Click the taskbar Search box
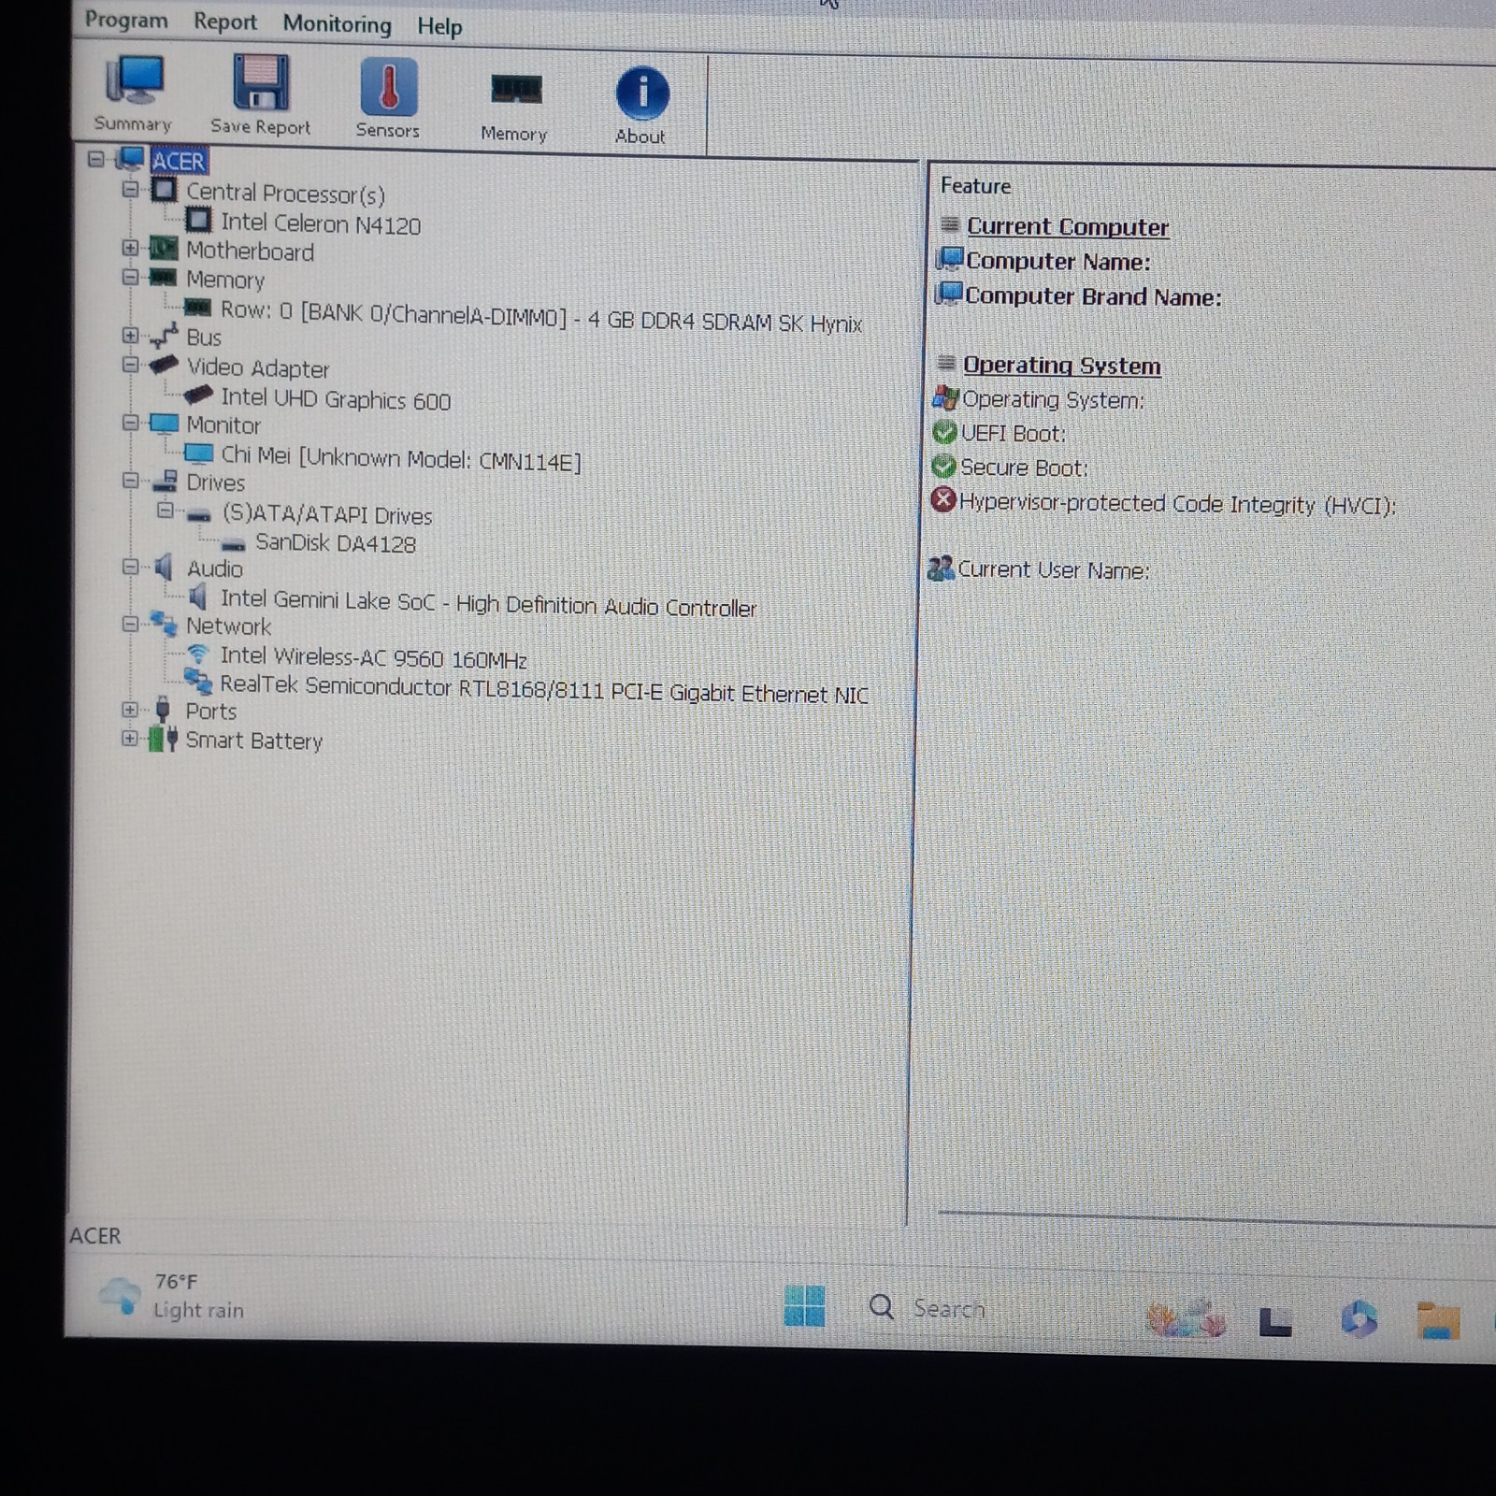This screenshot has height=1496, width=1496. [x=928, y=1308]
